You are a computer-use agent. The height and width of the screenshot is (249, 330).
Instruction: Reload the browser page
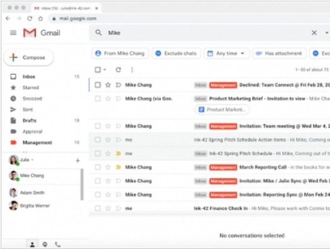pyautogui.click(x=30, y=18)
